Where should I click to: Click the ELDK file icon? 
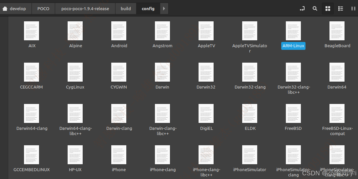pos(250,113)
